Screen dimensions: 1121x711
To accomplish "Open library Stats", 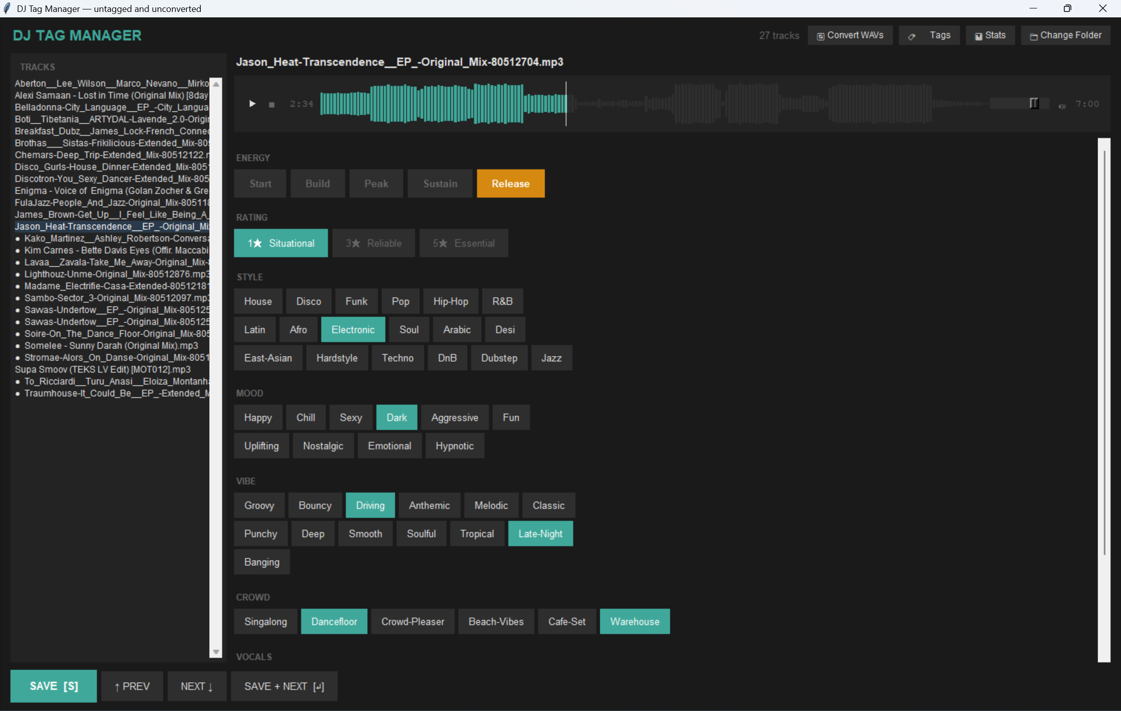I will (990, 35).
